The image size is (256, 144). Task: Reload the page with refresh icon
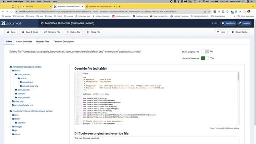pos(12,12)
